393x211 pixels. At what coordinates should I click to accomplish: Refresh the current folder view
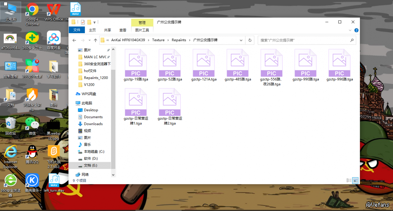[250, 40]
